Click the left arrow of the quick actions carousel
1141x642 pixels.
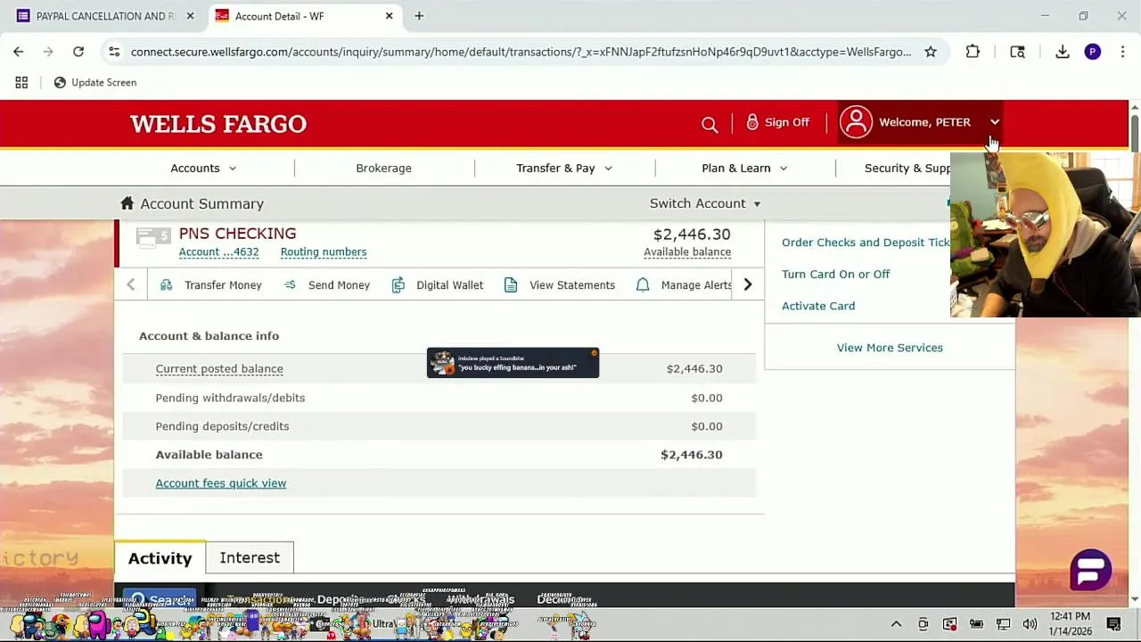131,284
